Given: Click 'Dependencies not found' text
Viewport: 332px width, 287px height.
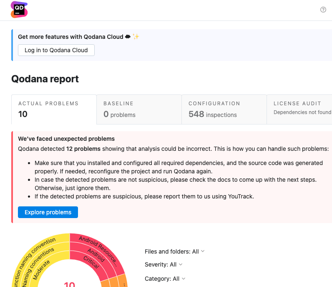Looking at the screenshot, I should tap(302, 112).
